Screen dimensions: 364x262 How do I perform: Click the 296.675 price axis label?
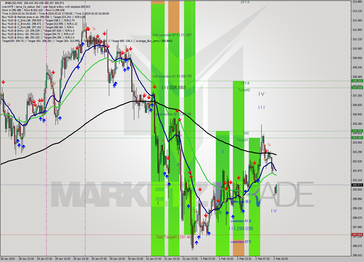pyautogui.click(x=357, y=246)
